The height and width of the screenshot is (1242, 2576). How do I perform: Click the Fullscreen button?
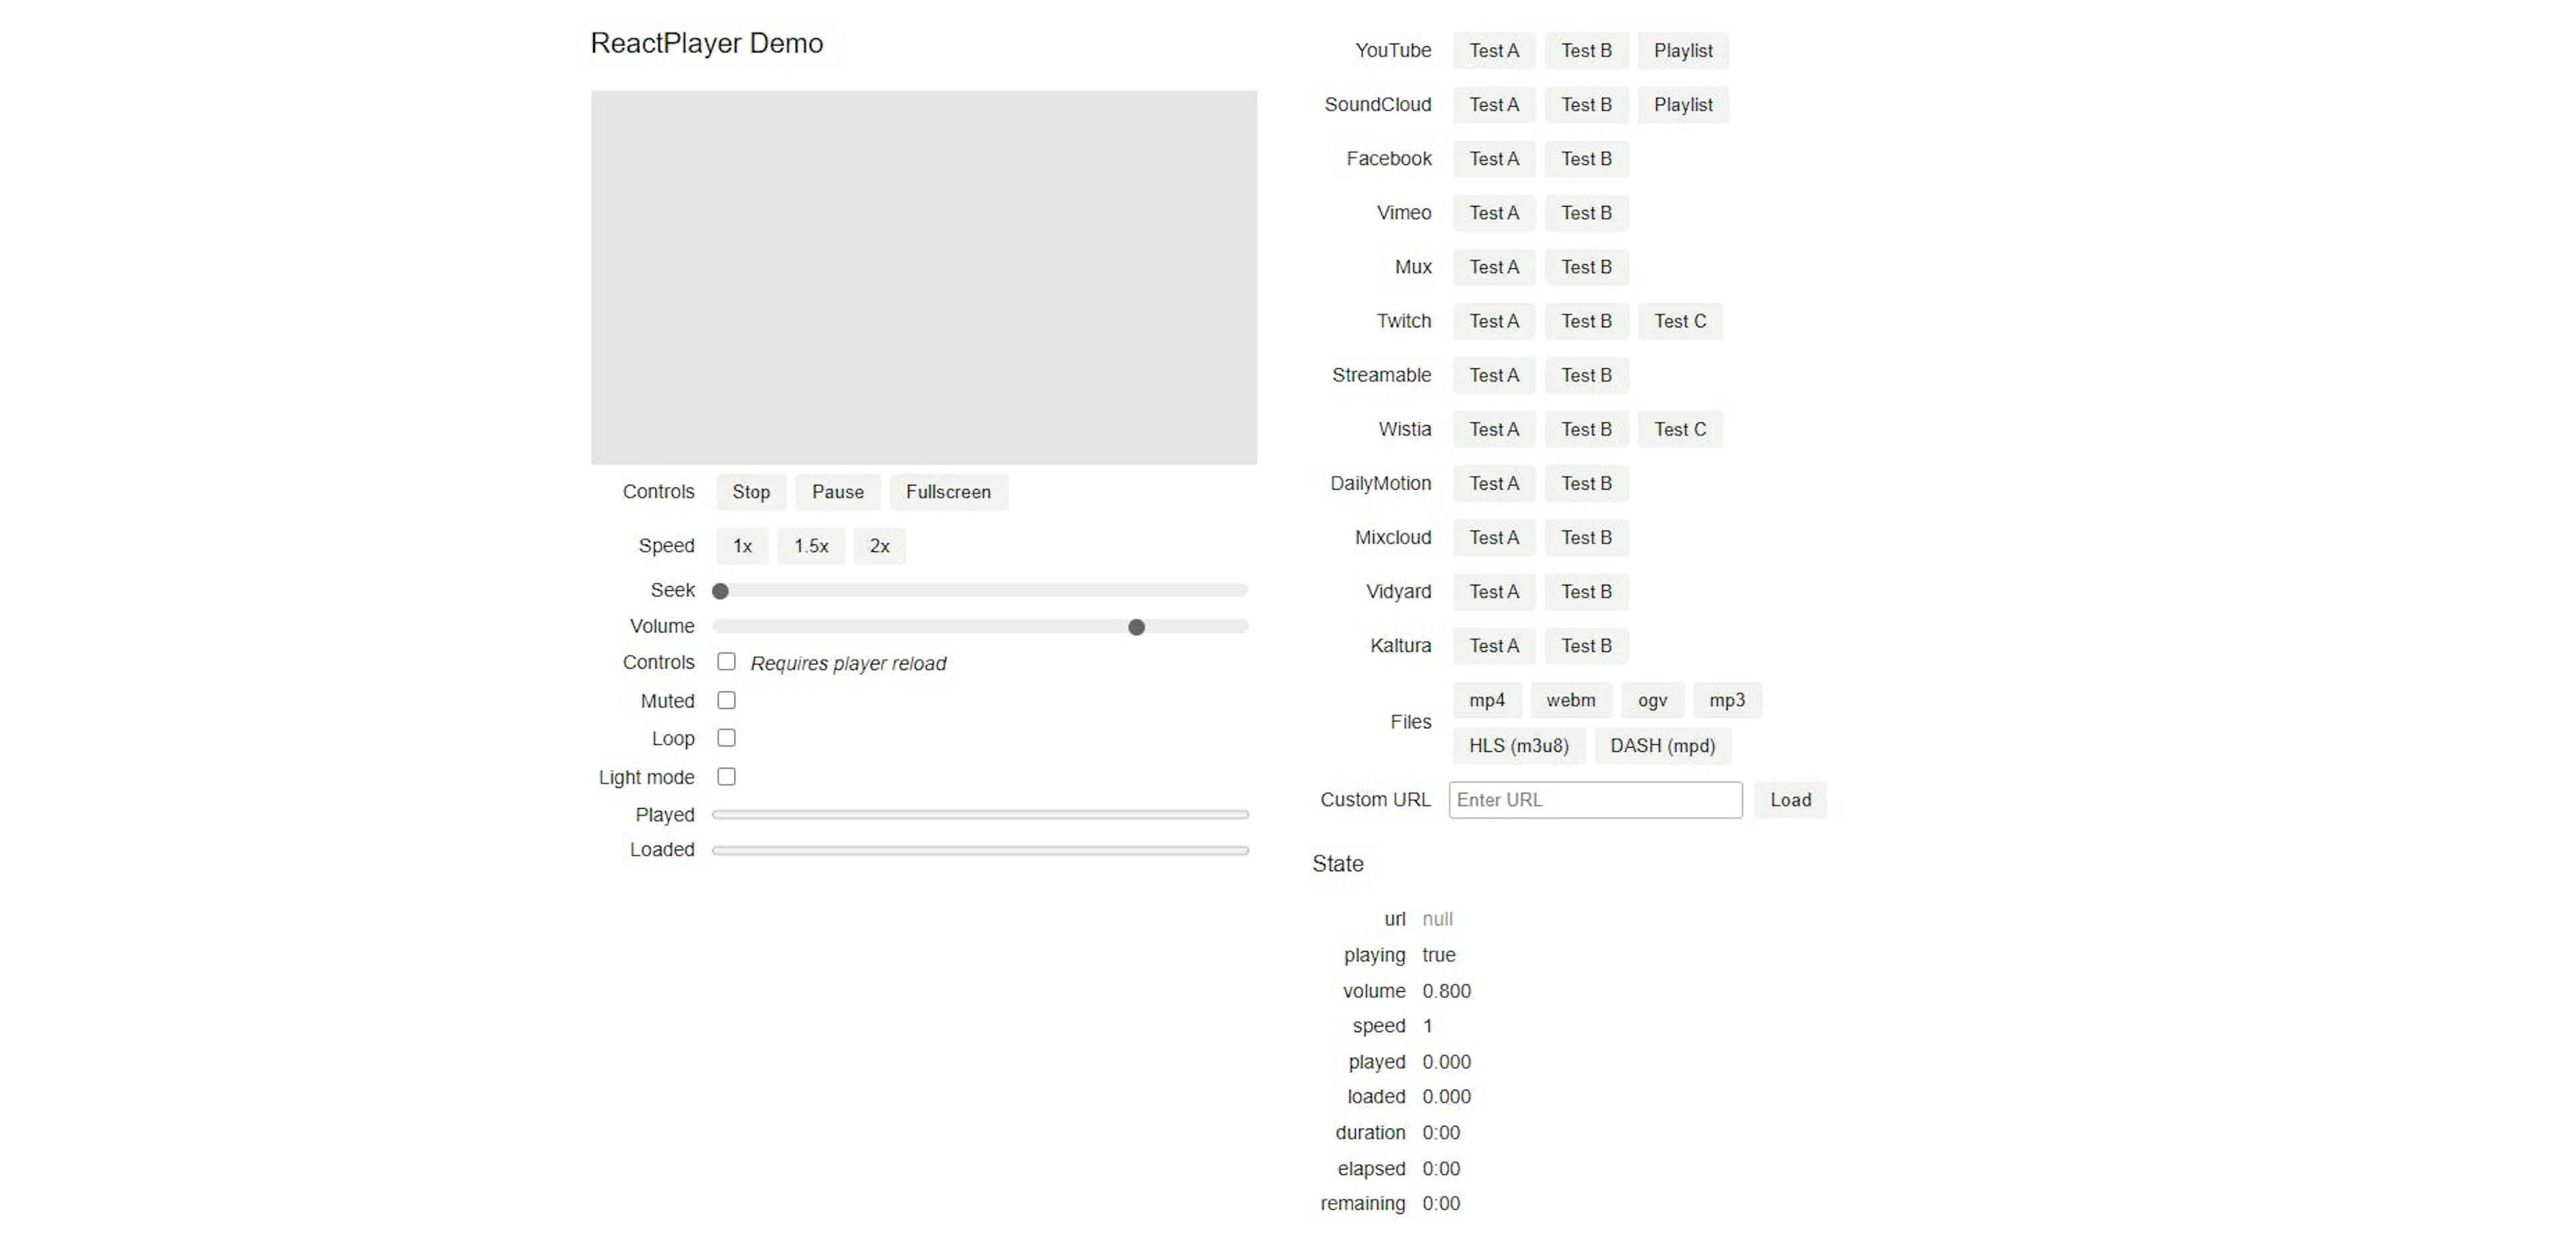tap(951, 491)
